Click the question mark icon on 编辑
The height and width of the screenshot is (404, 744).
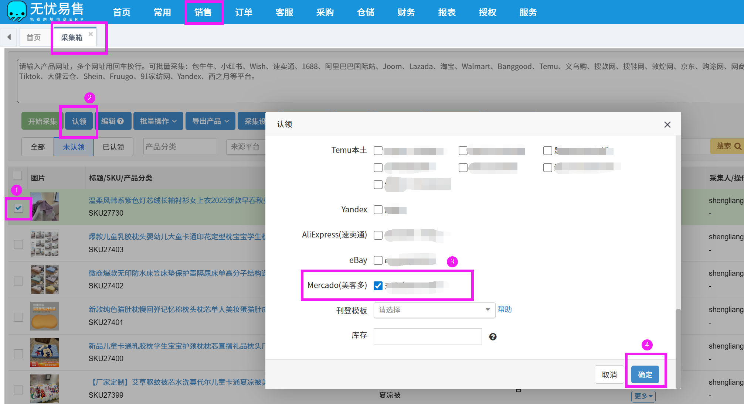(121, 121)
